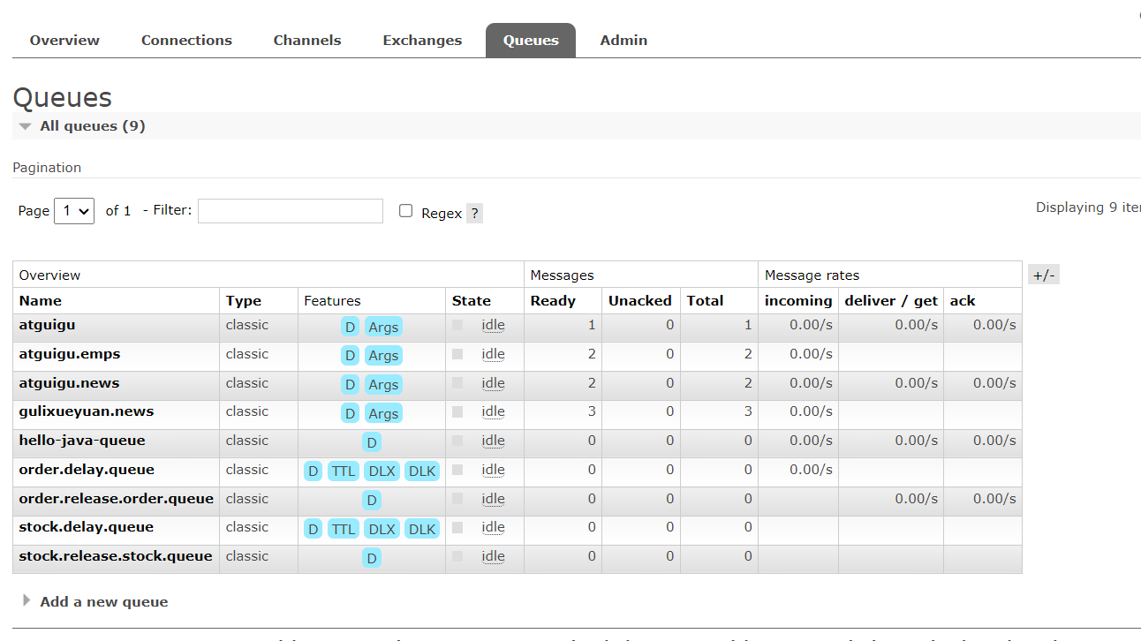Click the D badge on hello-java-queue row

[372, 442]
